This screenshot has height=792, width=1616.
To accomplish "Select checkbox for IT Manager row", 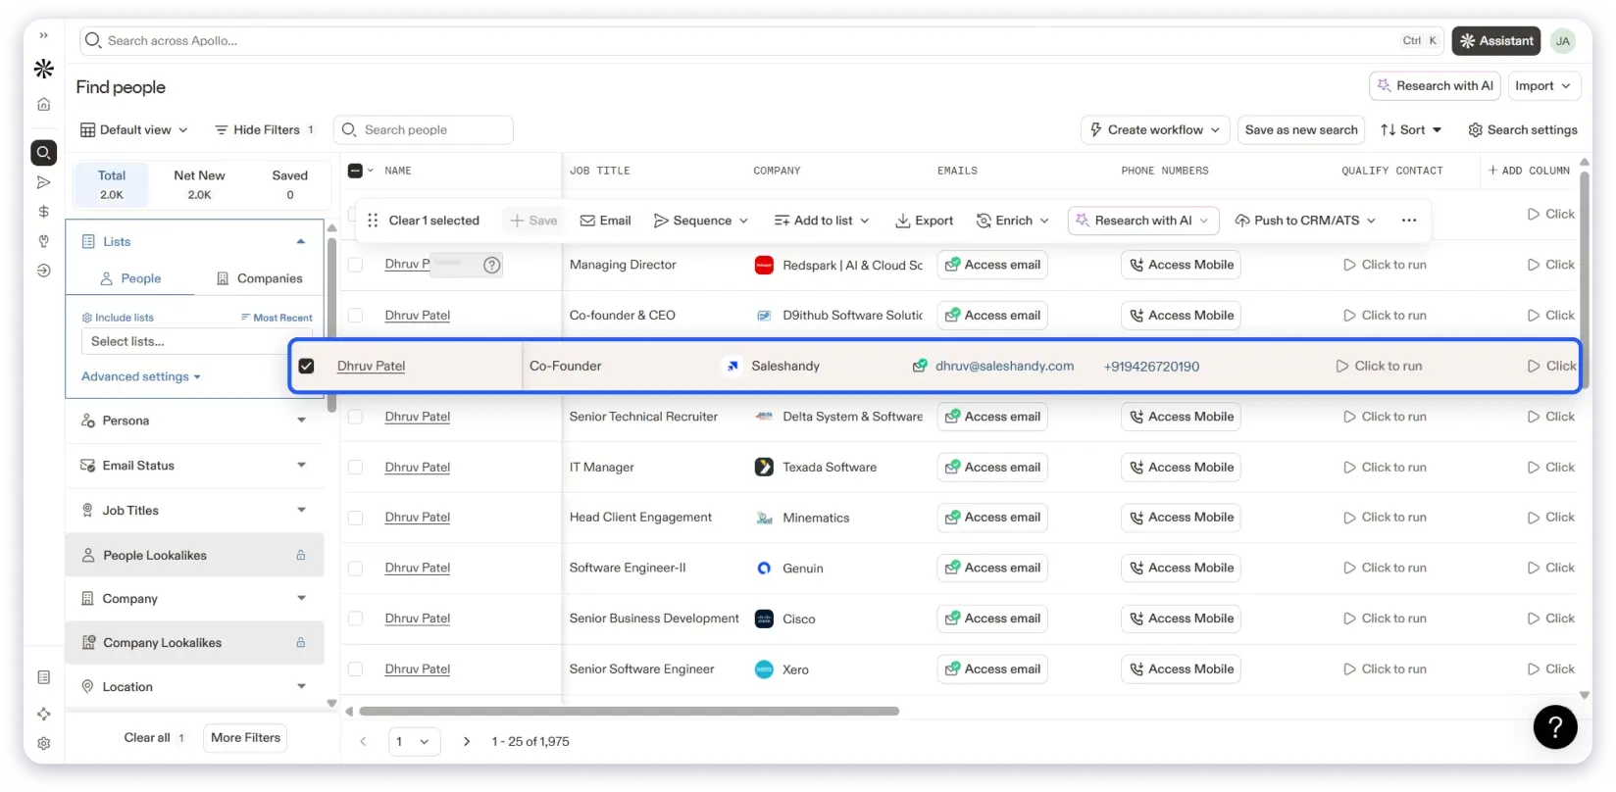I will click(x=355, y=468).
